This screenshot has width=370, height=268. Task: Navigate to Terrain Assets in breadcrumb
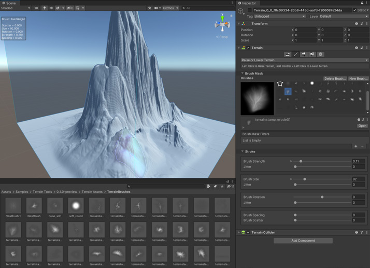pyautogui.click(x=92, y=192)
